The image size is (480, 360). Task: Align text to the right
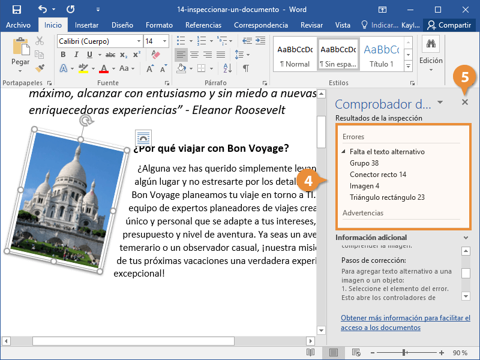click(207, 55)
